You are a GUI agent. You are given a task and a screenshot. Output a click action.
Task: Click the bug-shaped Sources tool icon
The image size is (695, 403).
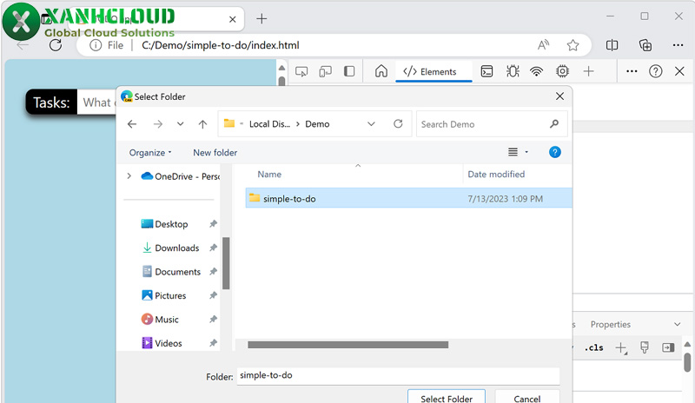pyautogui.click(x=513, y=72)
